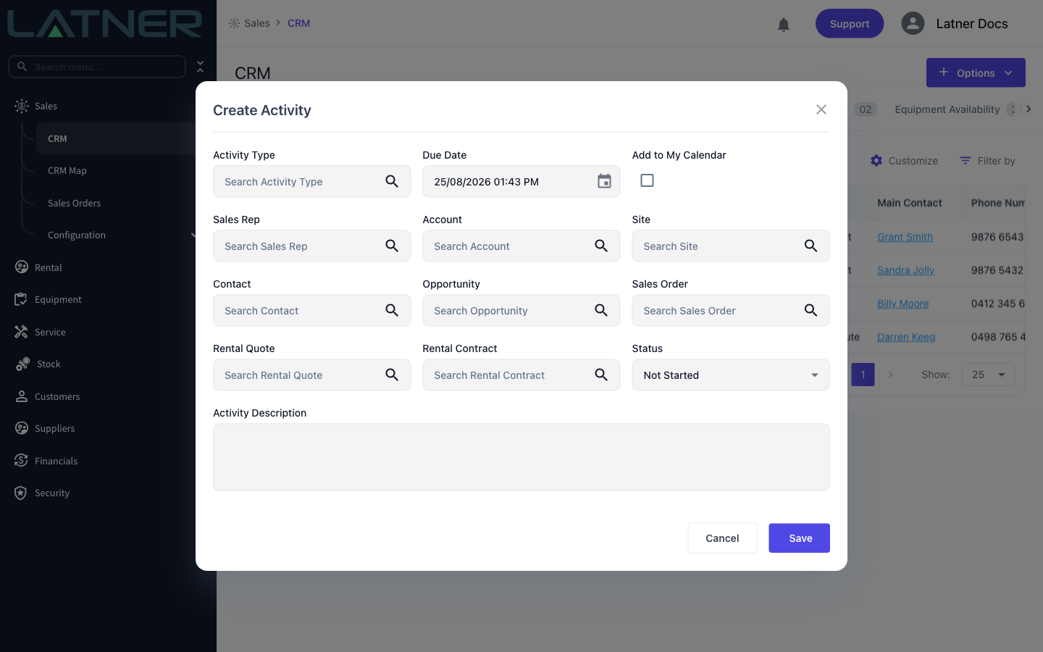The height and width of the screenshot is (652, 1043).
Task: Select the Equipment Availability tab
Action: click(x=947, y=109)
